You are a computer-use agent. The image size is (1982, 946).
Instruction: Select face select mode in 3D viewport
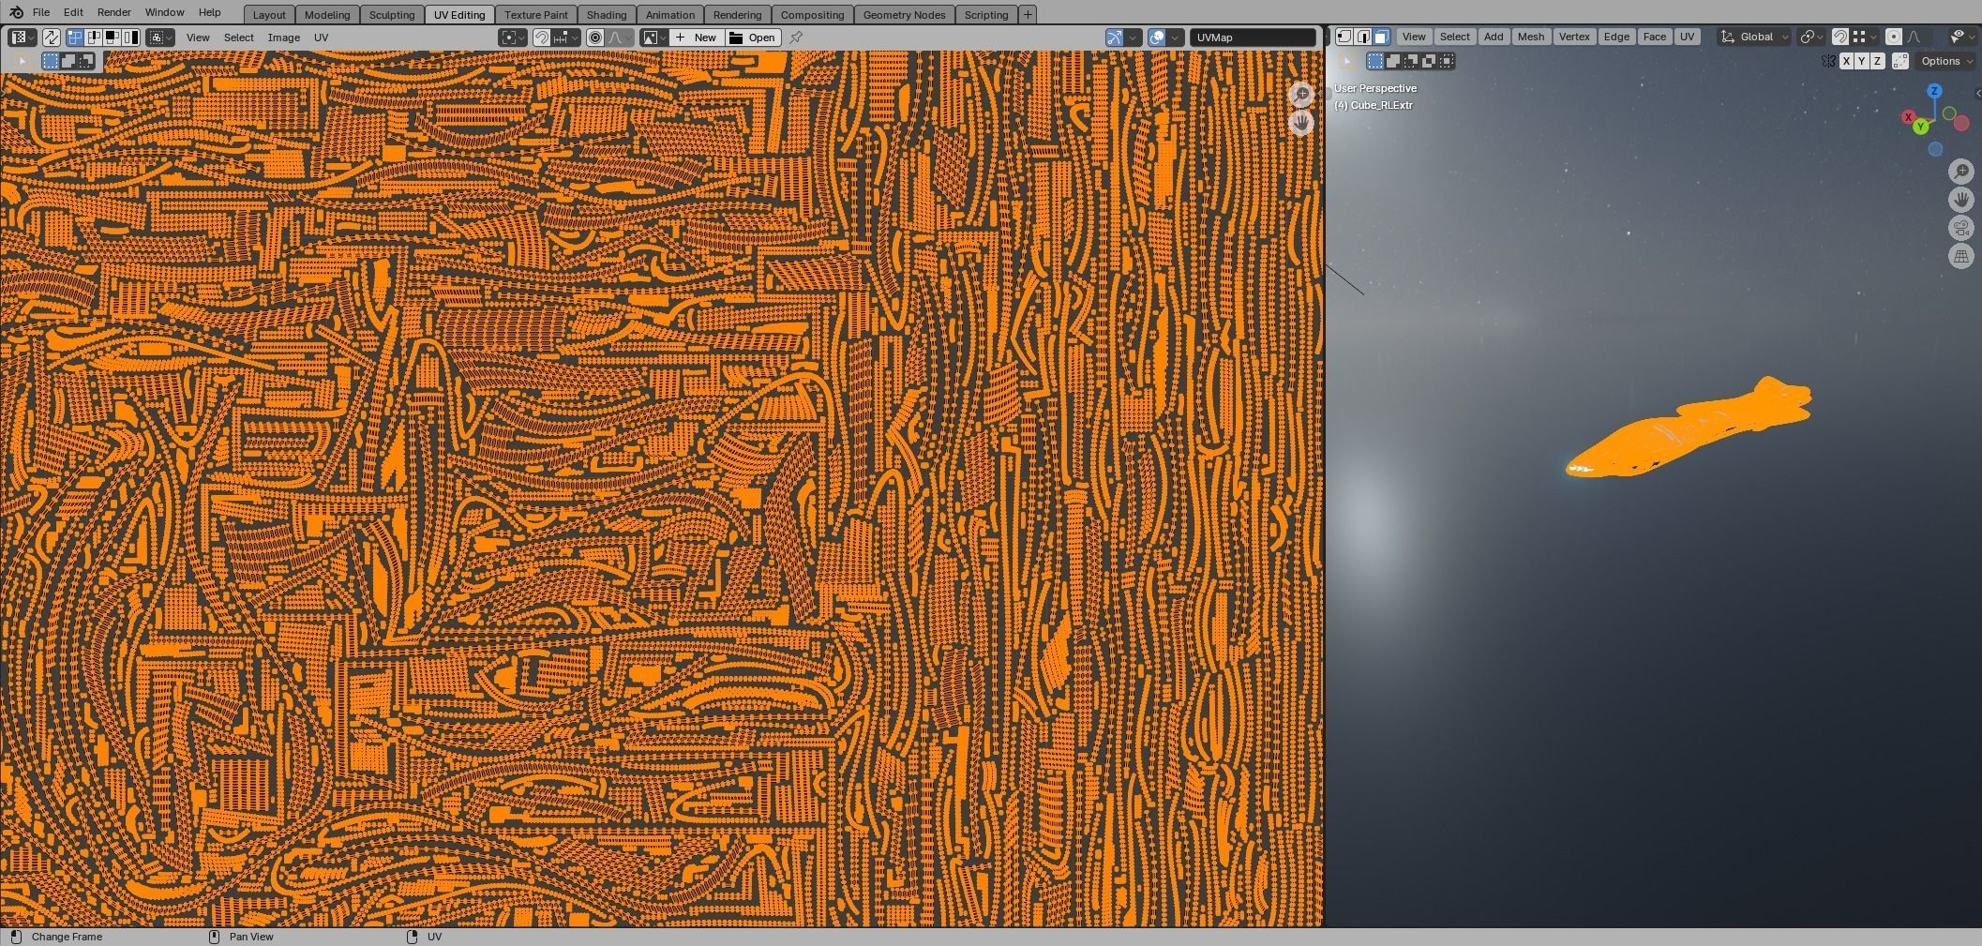pyautogui.click(x=1381, y=37)
